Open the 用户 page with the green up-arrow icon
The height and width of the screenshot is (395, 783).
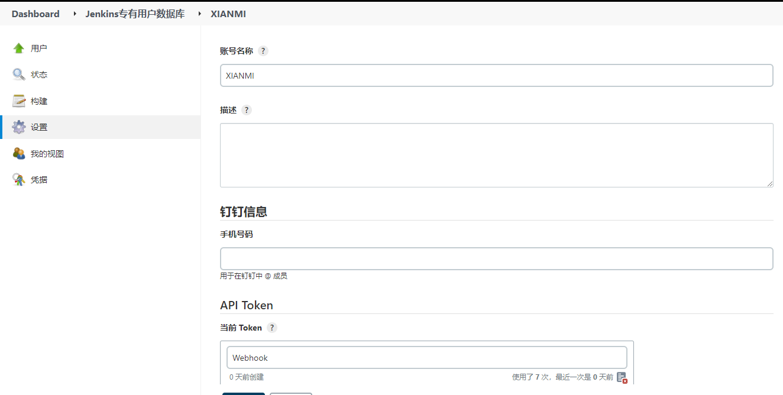coord(30,48)
